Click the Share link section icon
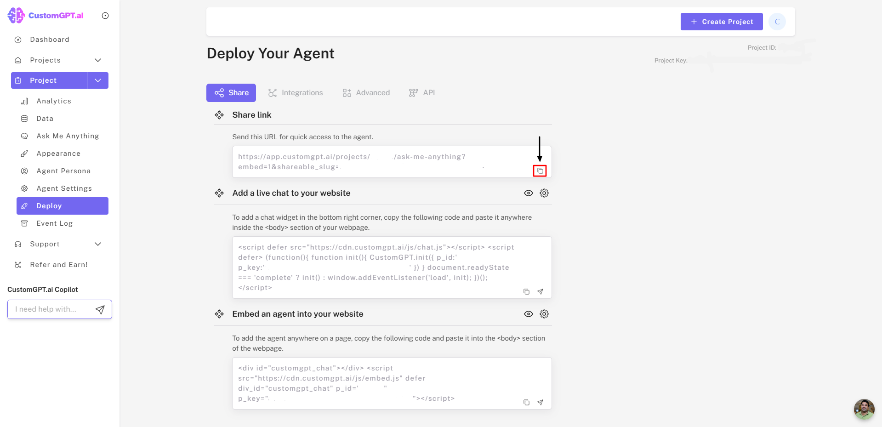Viewport: 882px width, 427px height. click(219, 115)
